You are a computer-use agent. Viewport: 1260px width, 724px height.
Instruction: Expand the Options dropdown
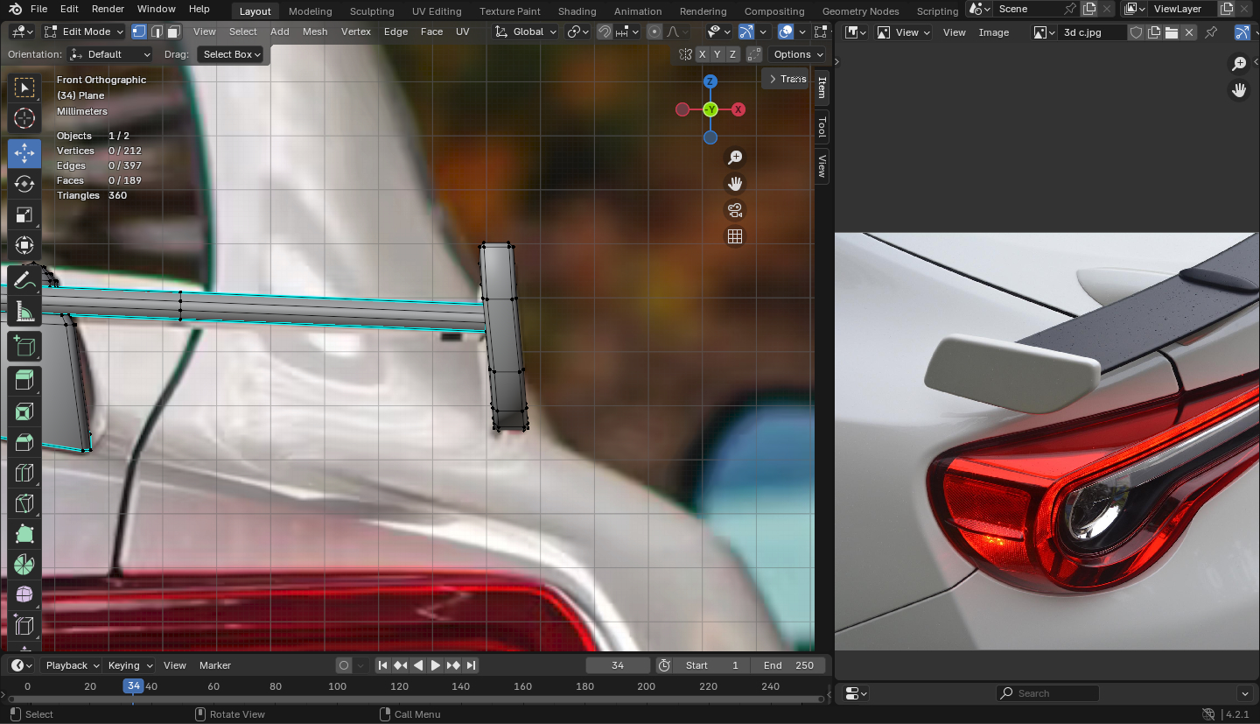pos(798,54)
